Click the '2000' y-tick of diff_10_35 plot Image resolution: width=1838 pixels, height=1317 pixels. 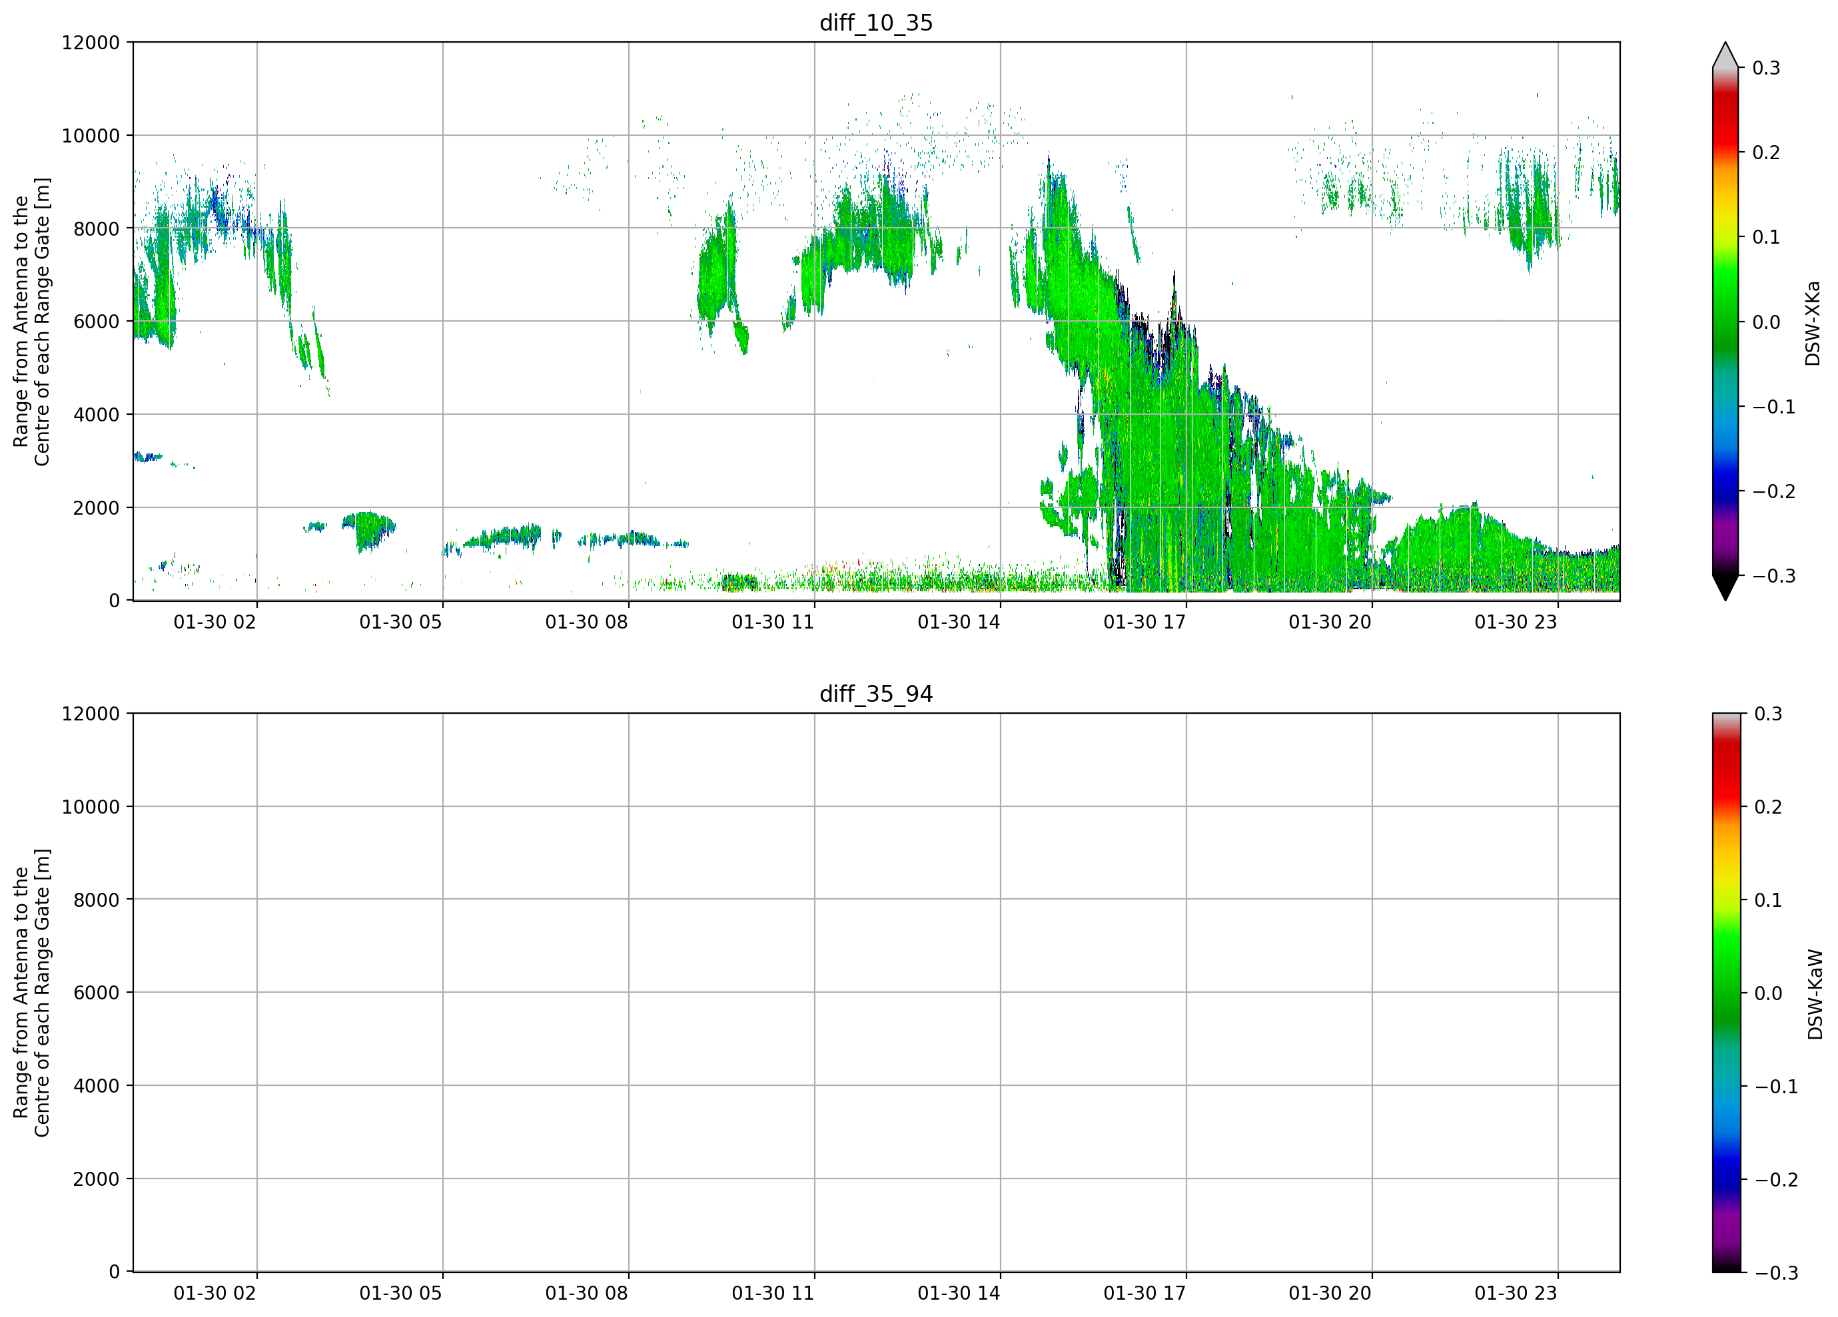click(97, 508)
